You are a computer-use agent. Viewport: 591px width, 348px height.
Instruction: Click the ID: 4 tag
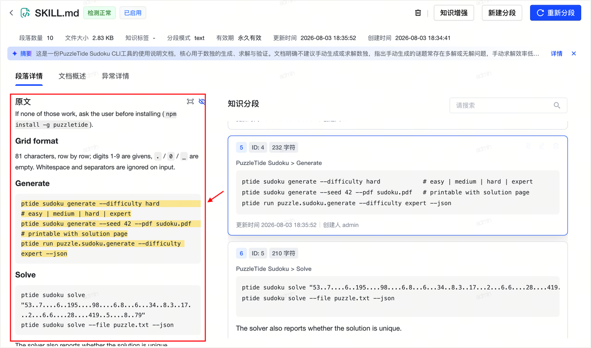point(258,147)
